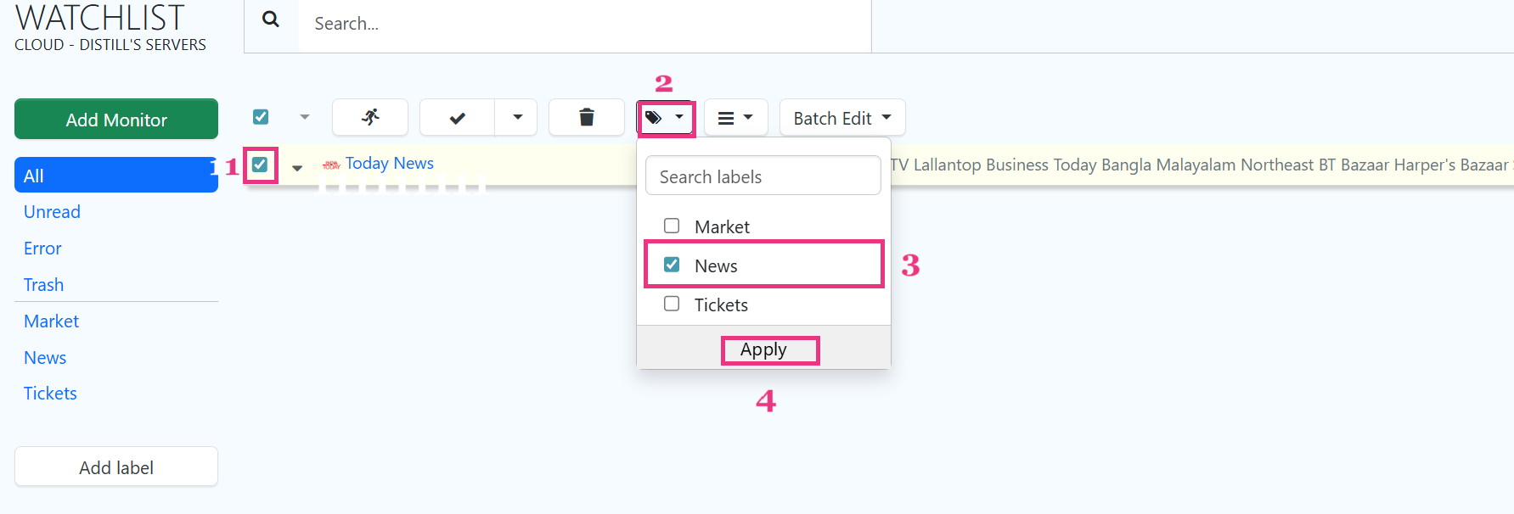Click the hamburger list-view icon
The height and width of the screenshot is (514, 1514).
[x=726, y=118]
